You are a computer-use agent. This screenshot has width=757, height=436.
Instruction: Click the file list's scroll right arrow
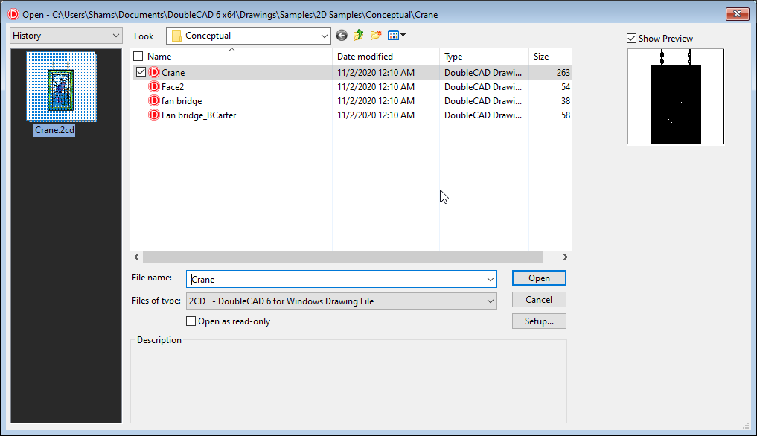click(566, 257)
